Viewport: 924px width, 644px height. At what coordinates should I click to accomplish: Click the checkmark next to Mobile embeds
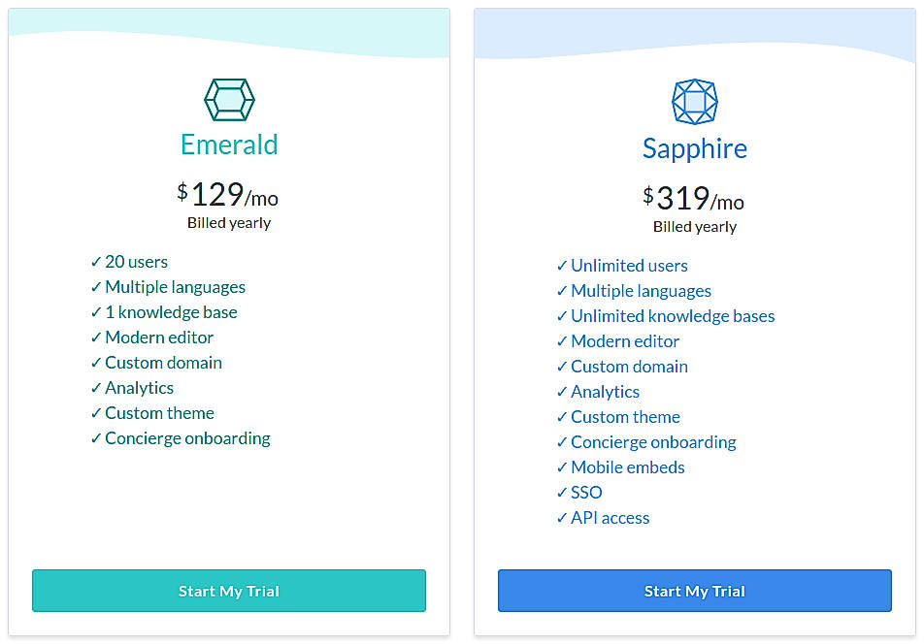tap(562, 467)
